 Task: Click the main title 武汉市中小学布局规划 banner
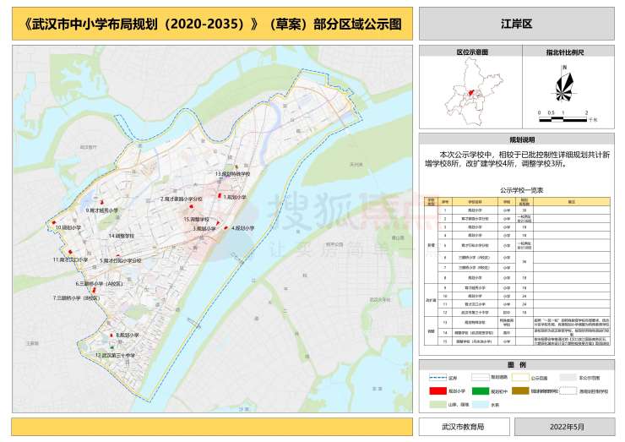pos(212,24)
